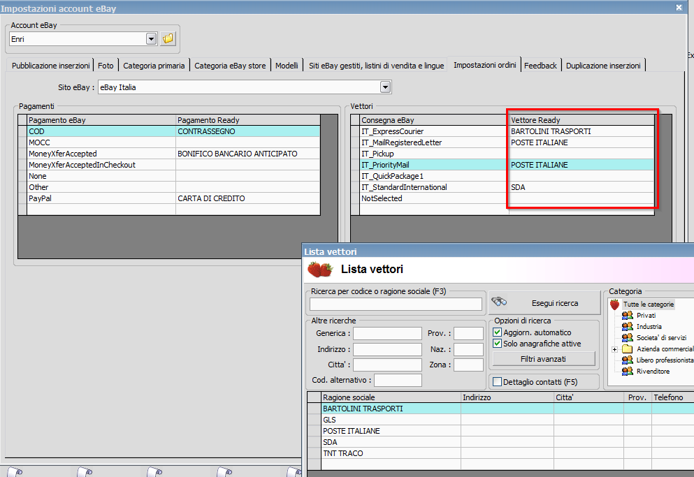Viewport: 694px width, 477px height.
Task: Click the Ragione sociale column header
Action: 391,397
